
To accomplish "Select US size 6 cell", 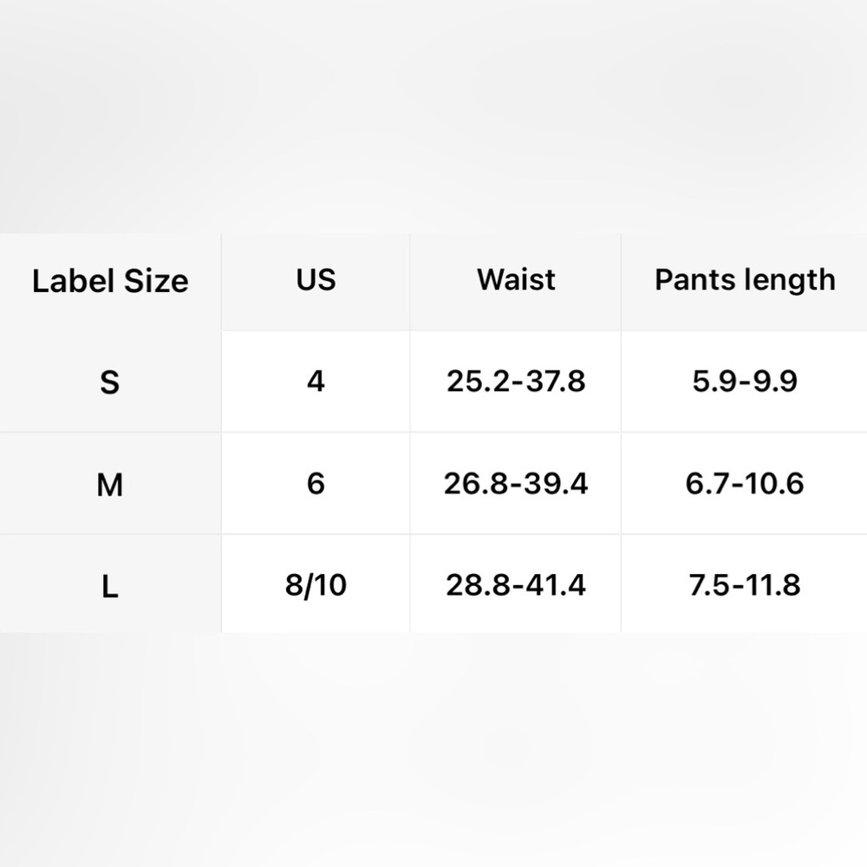I will [316, 484].
